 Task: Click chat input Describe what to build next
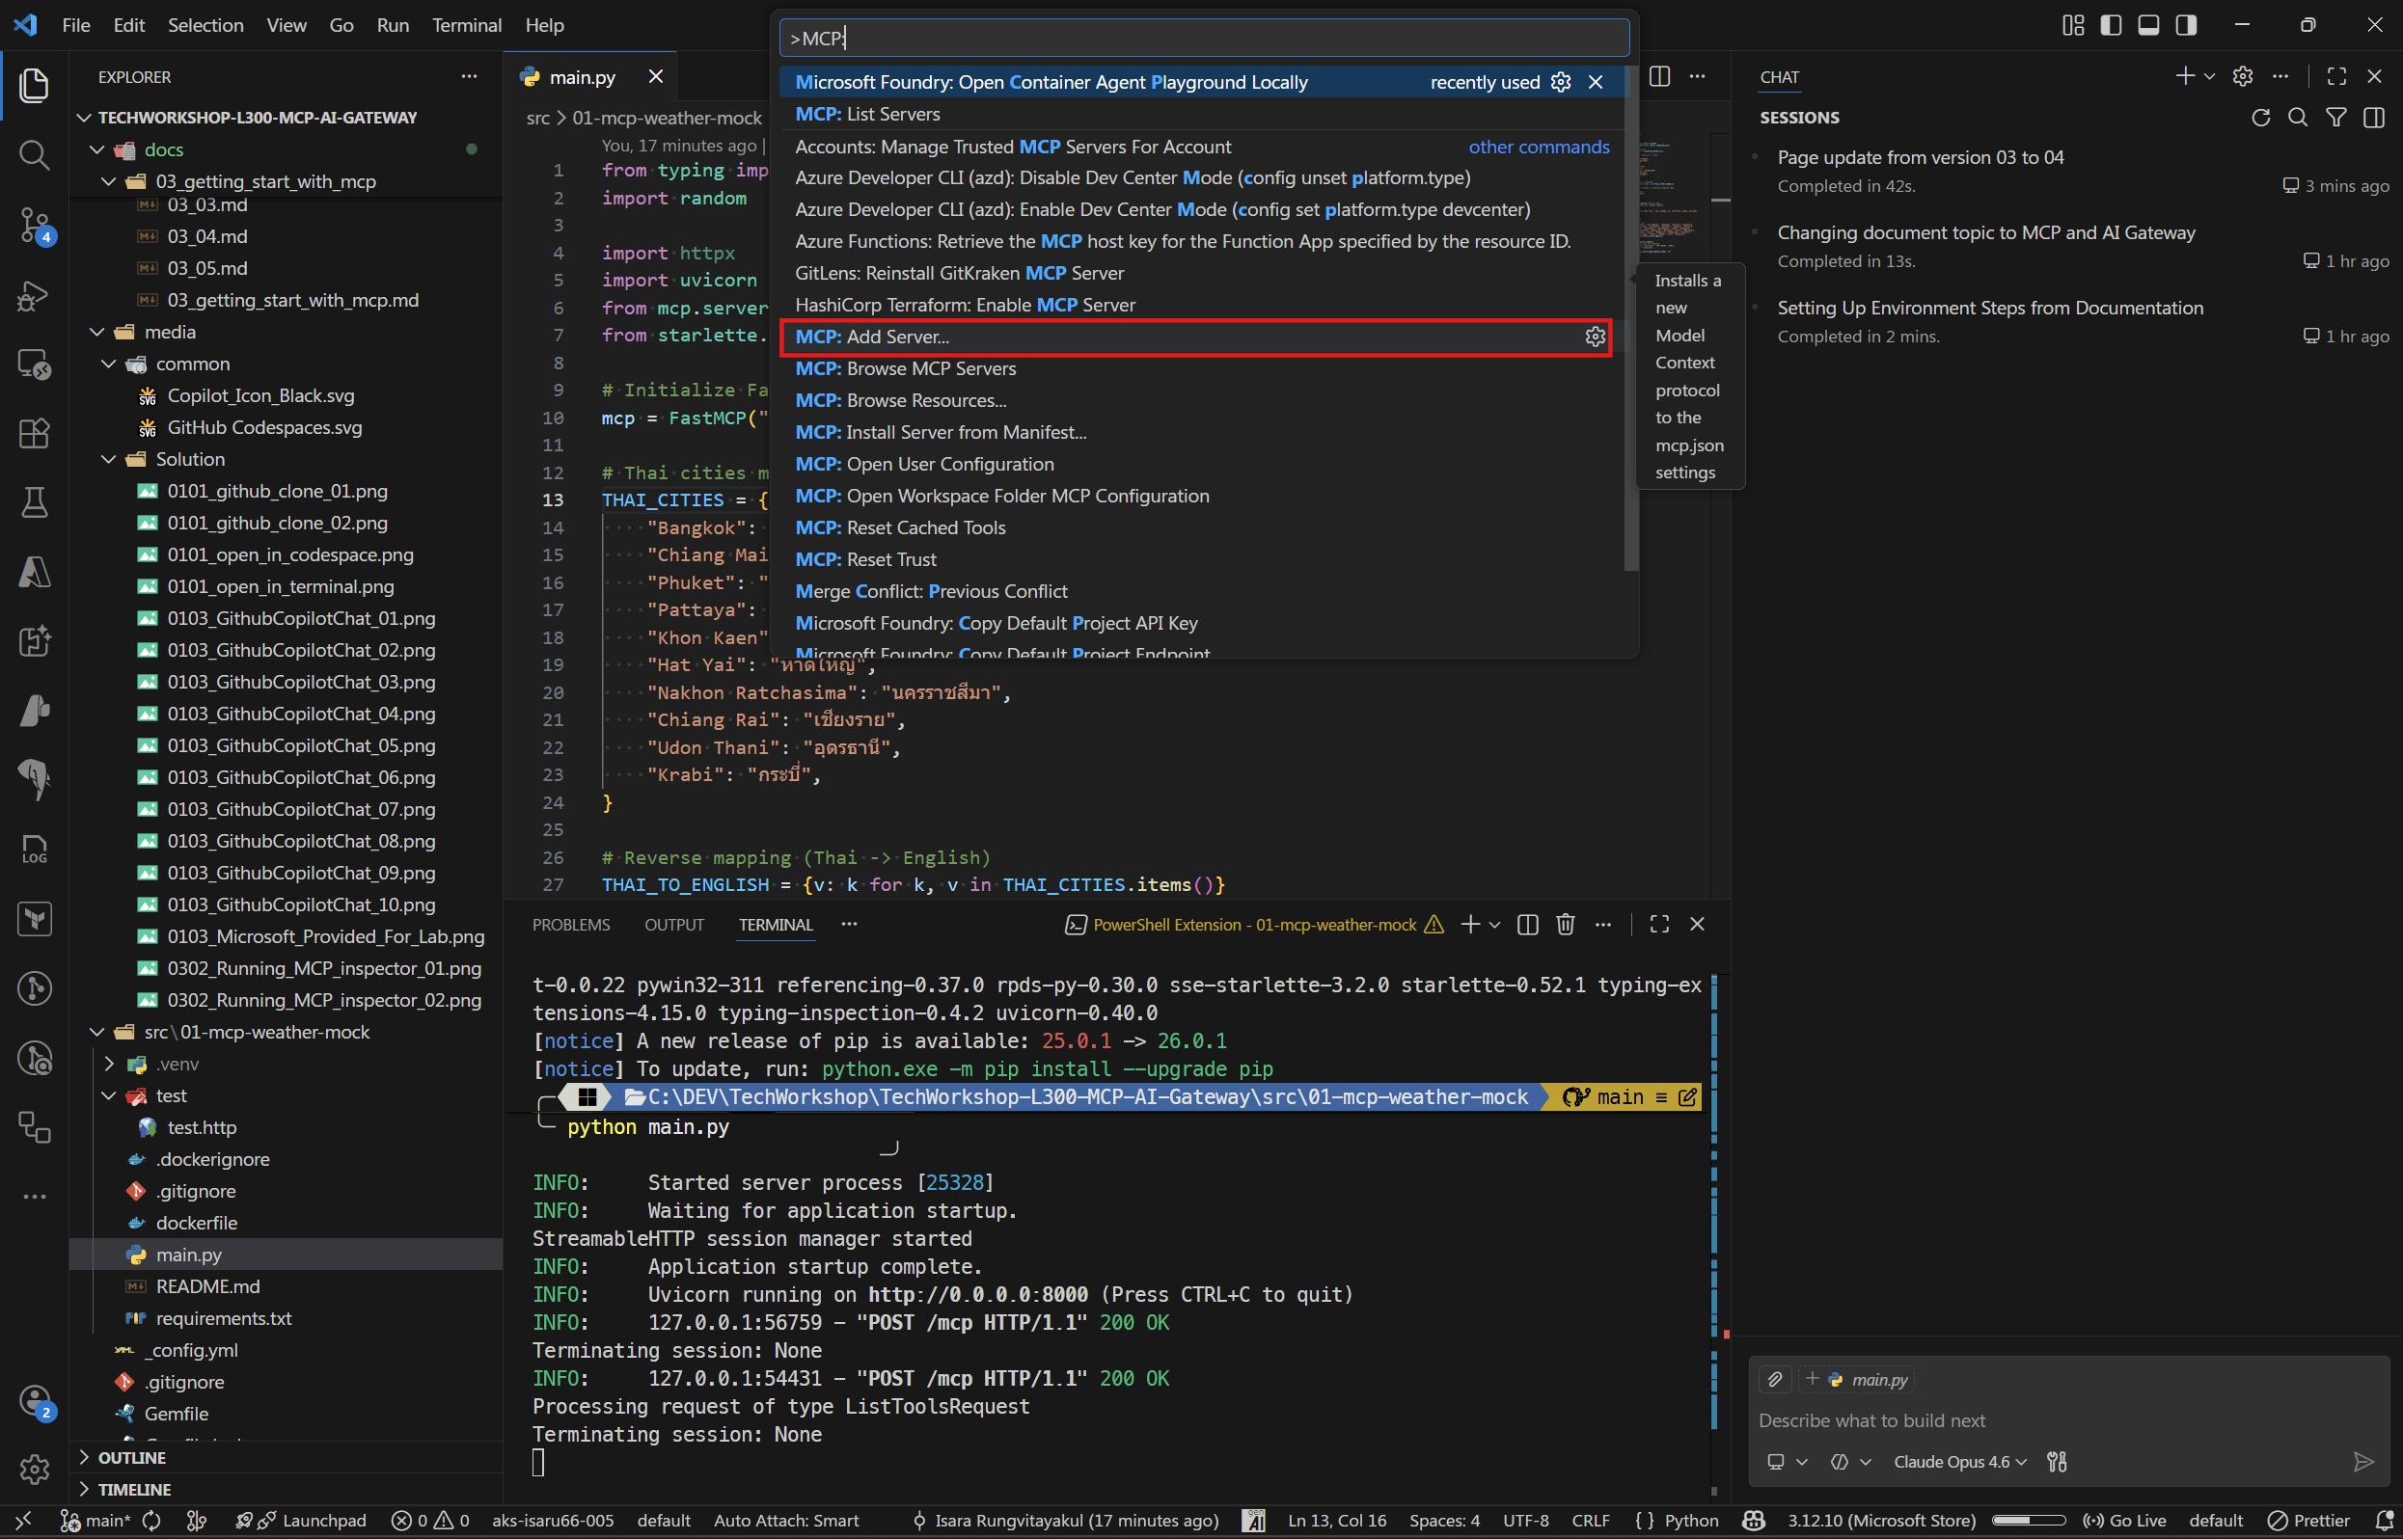point(2069,1420)
